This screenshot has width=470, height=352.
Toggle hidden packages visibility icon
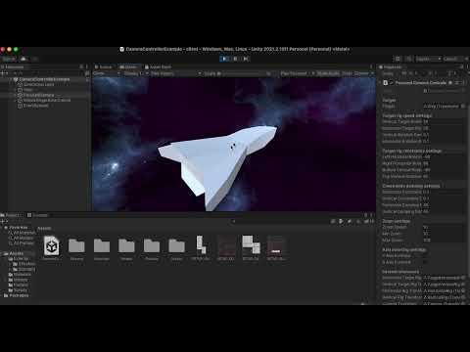pos(369,222)
